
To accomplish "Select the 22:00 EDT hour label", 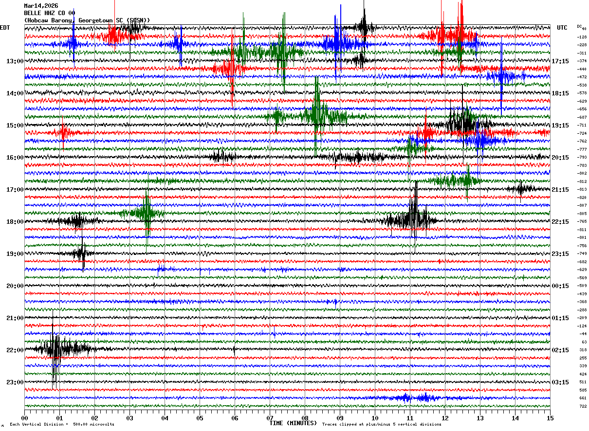I will tap(15, 350).
